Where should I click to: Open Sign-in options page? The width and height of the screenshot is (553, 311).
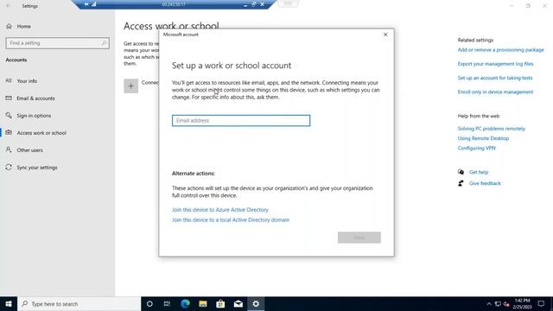34,116
